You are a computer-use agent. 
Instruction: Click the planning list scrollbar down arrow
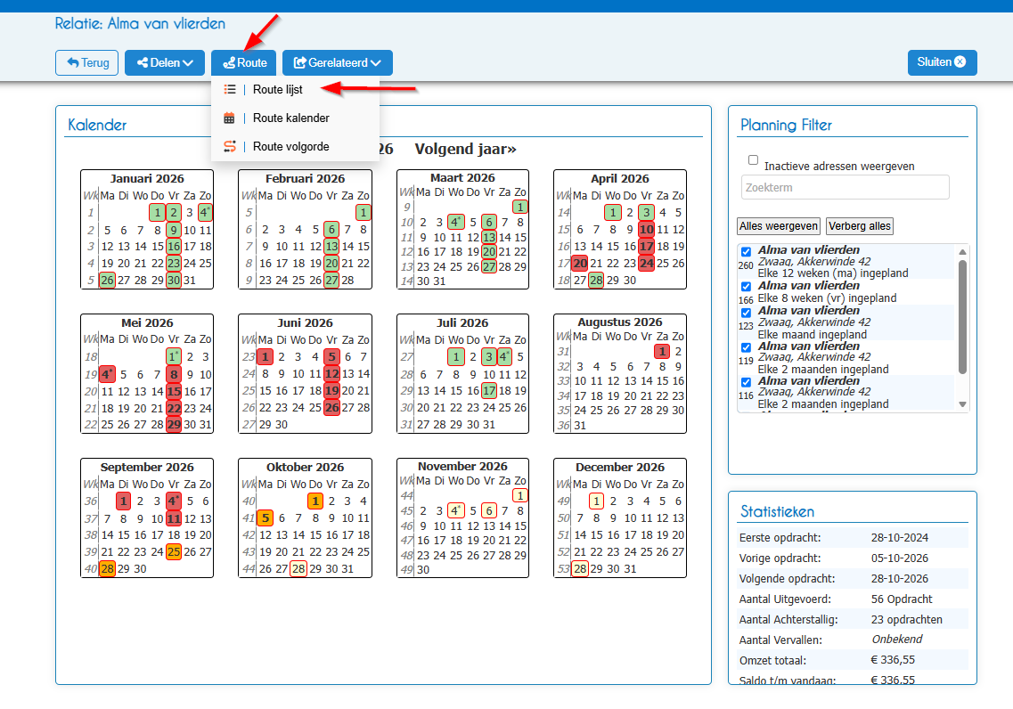962,404
